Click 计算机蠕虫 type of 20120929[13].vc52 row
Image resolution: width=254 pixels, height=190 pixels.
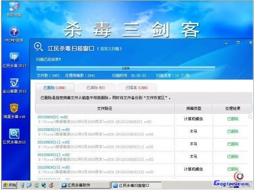[x=193, y=169]
